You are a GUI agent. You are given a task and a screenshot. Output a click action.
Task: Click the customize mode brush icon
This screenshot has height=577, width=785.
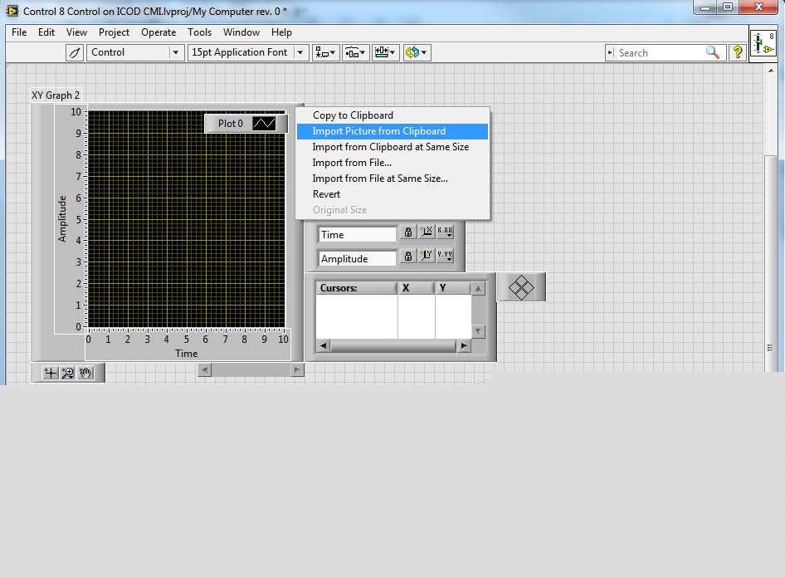[75, 52]
